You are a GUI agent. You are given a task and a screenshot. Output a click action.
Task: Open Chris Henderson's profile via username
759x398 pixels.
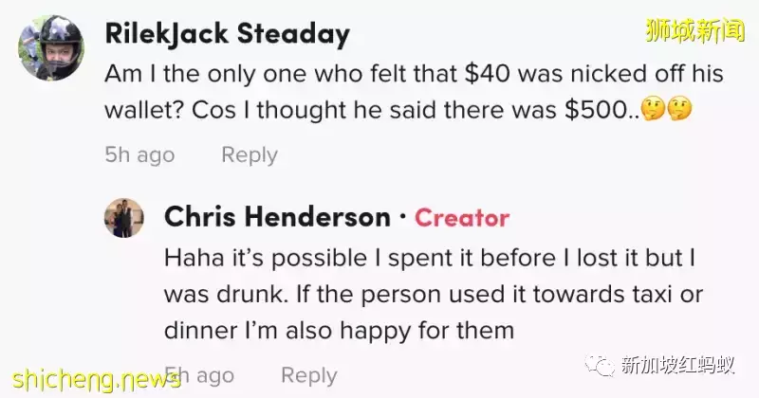pos(277,218)
